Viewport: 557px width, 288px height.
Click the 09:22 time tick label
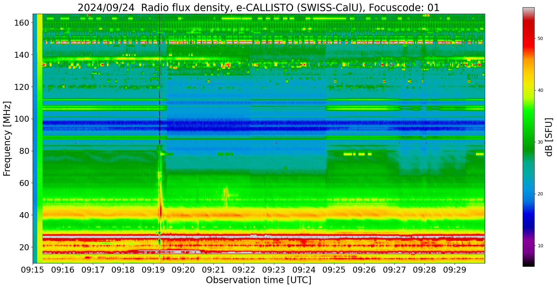[x=244, y=270]
